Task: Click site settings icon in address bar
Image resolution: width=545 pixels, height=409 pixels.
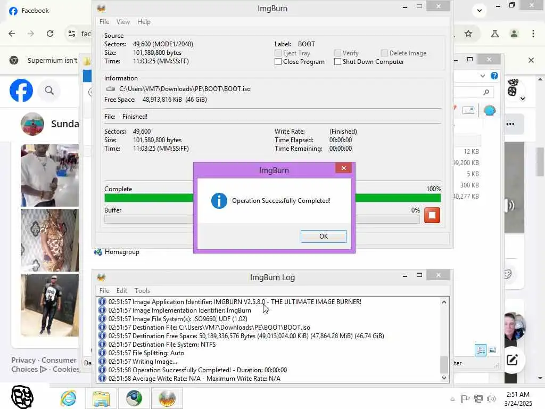Action: tap(72, 34)
